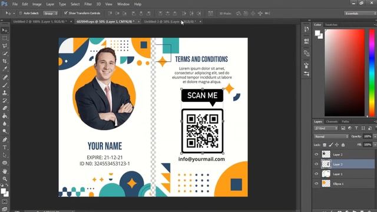Open the collapsed History panel icon
This screenshot has width=377, height=212.
[x=306, y=29]
